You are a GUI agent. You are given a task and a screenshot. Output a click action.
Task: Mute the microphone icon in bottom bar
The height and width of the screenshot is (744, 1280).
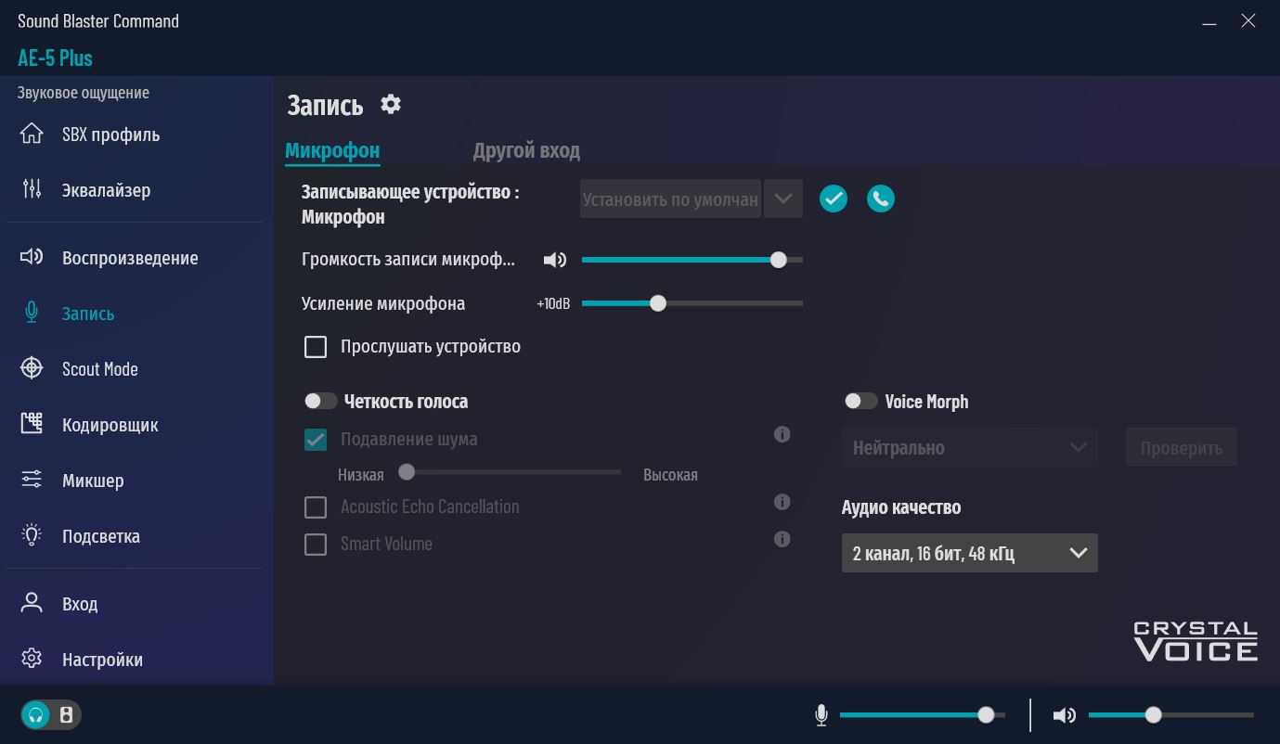click(821, 715)
